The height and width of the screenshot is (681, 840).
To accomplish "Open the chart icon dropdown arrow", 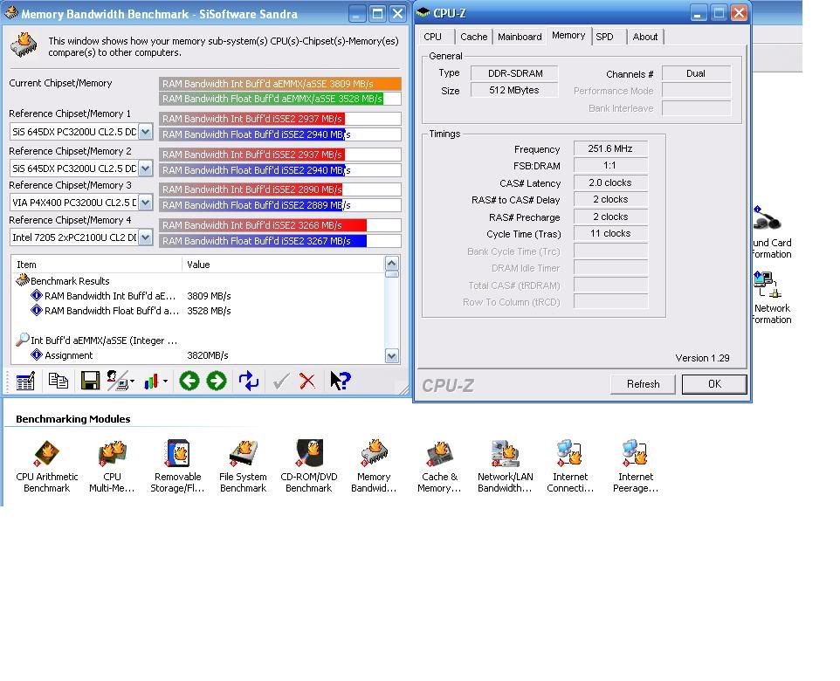I will pyautogui.click(x=165, y=382).
